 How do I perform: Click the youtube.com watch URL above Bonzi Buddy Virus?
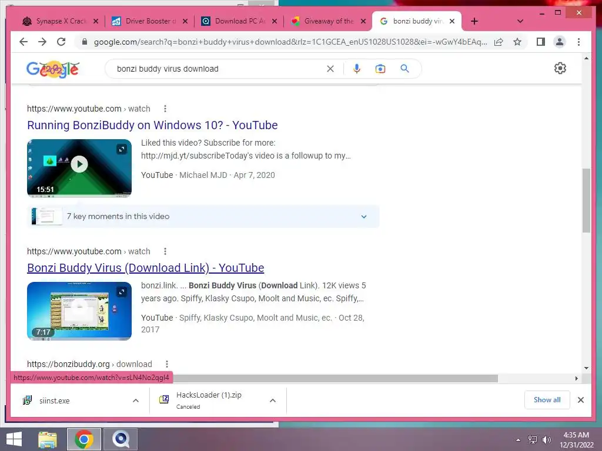88,251
